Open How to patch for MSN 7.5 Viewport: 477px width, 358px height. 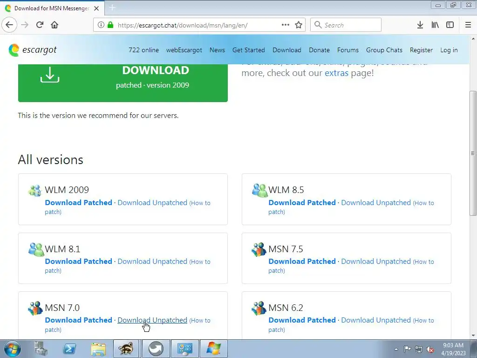coord(424,262)
